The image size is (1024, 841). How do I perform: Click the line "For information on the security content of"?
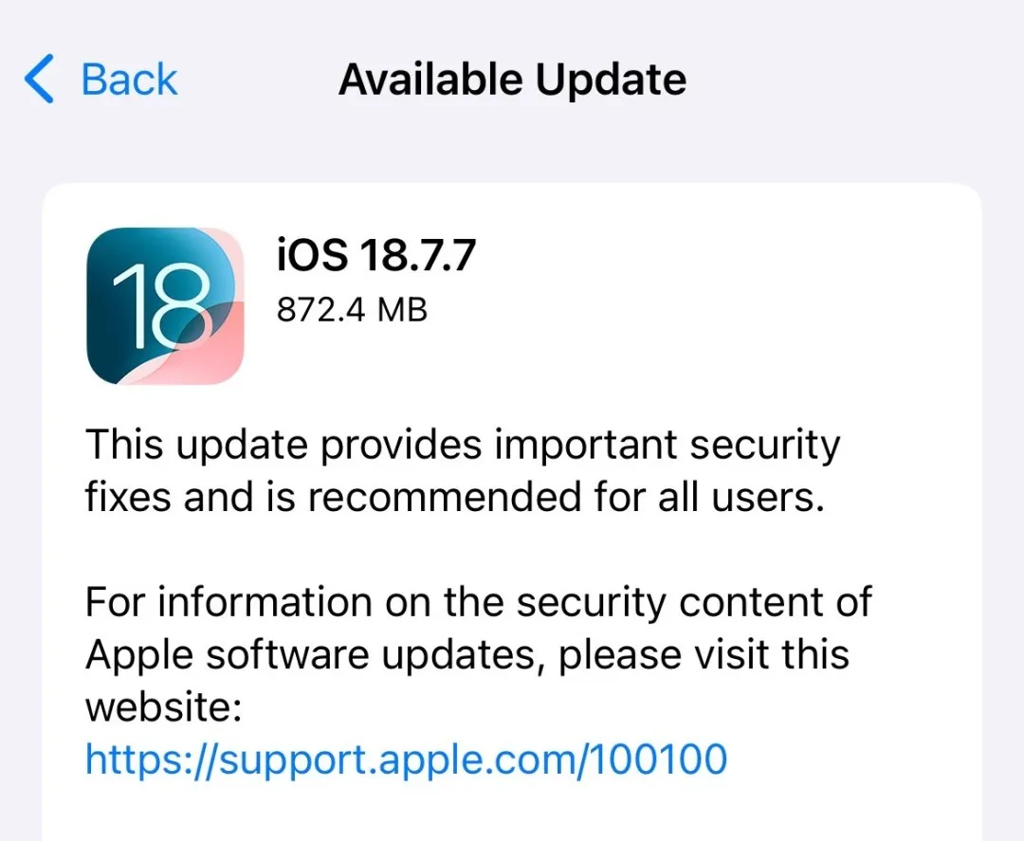click(x=479, y=602)
